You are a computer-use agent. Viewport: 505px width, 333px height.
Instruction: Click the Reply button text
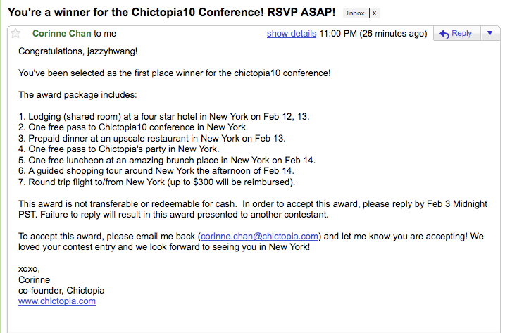pyautogui.click(x=461, y=33)
